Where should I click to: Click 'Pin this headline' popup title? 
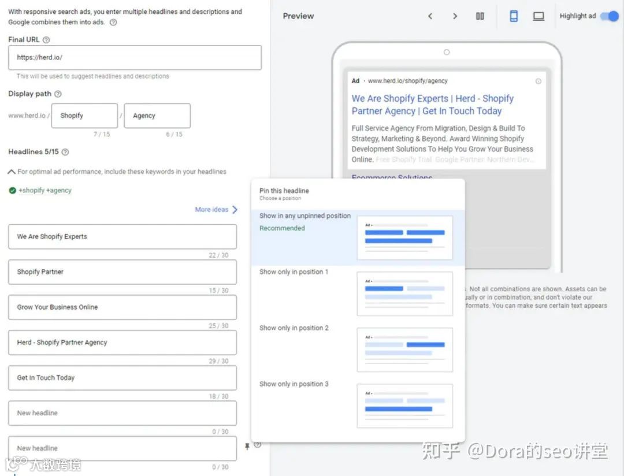click(x=284, y=191)
